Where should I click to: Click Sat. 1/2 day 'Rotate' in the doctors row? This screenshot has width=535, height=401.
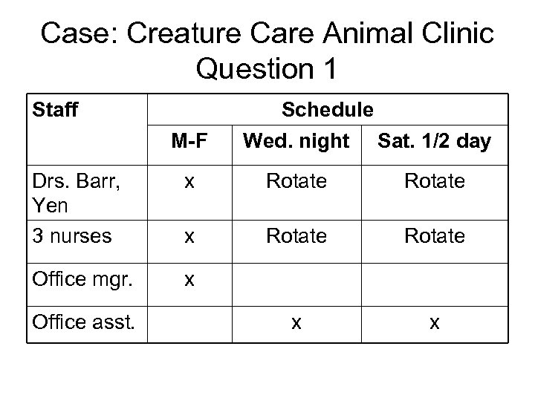pyautogui.click(x=435, y=180)
